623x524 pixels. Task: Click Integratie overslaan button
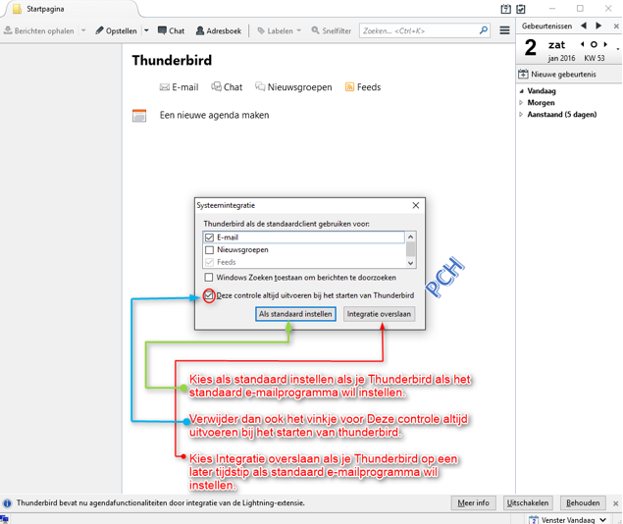pos(379,314)
